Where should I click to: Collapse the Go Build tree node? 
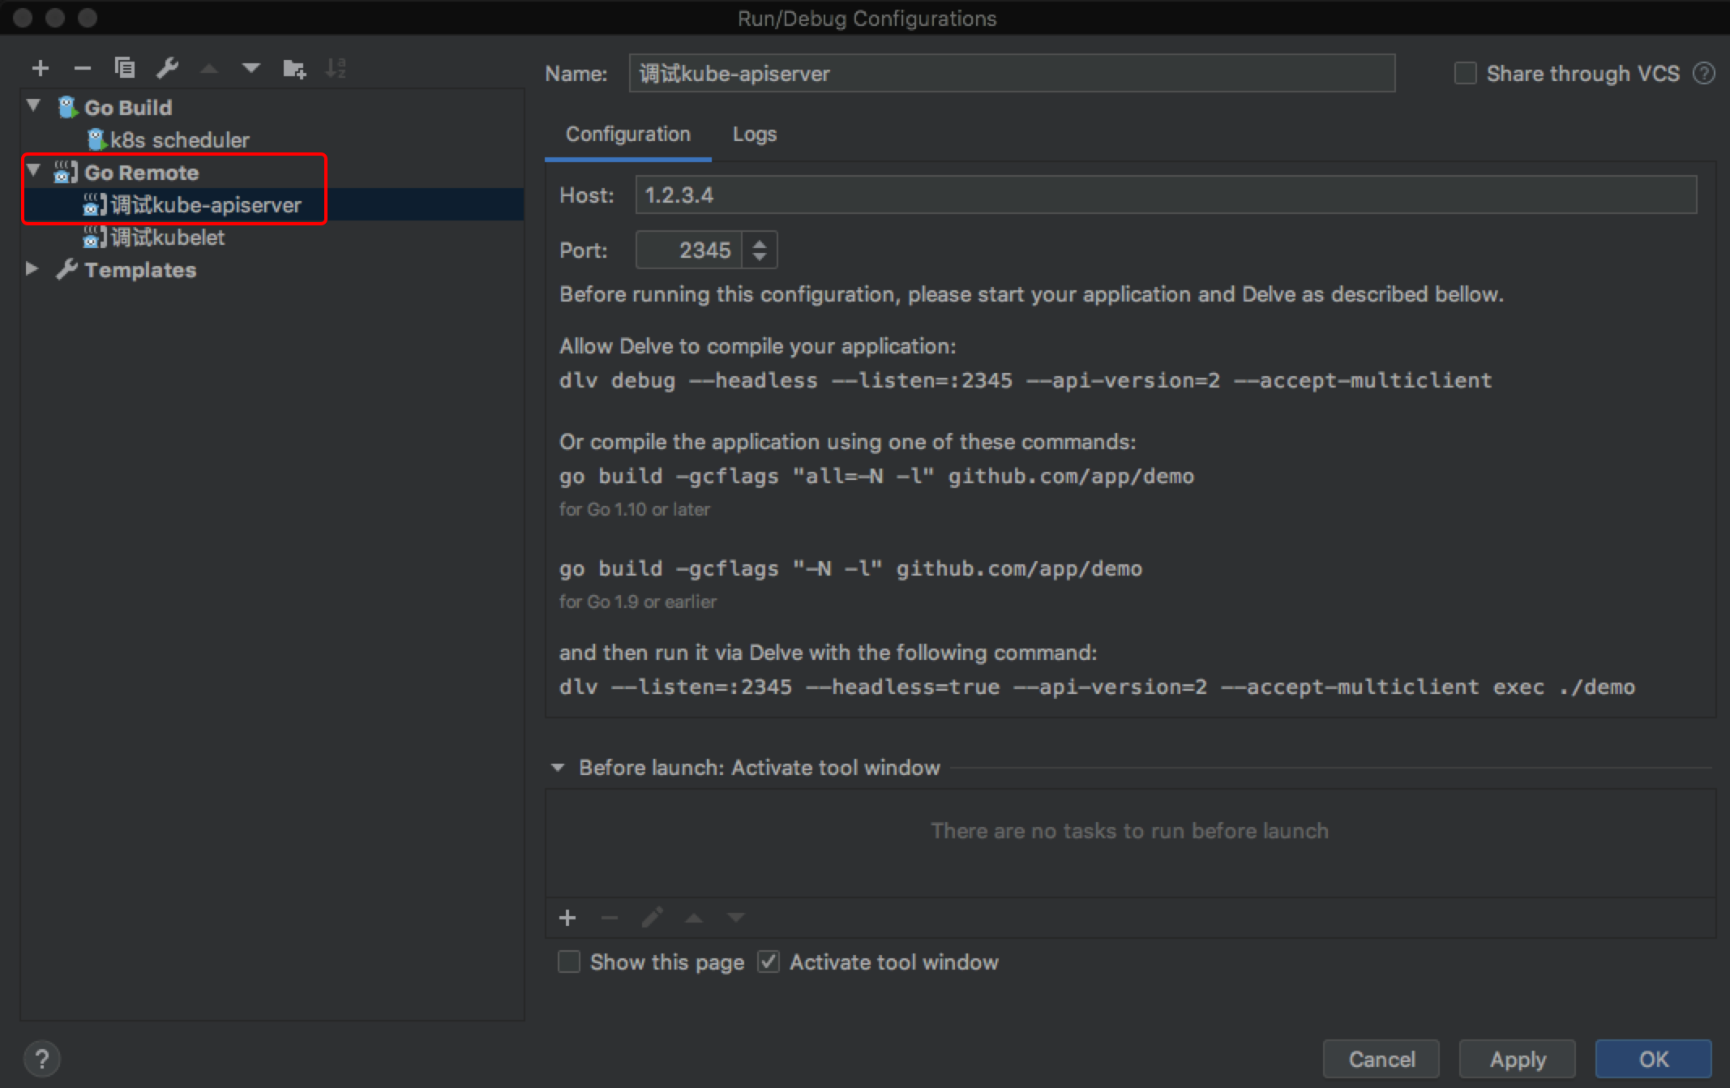click(x=33, y=105)
